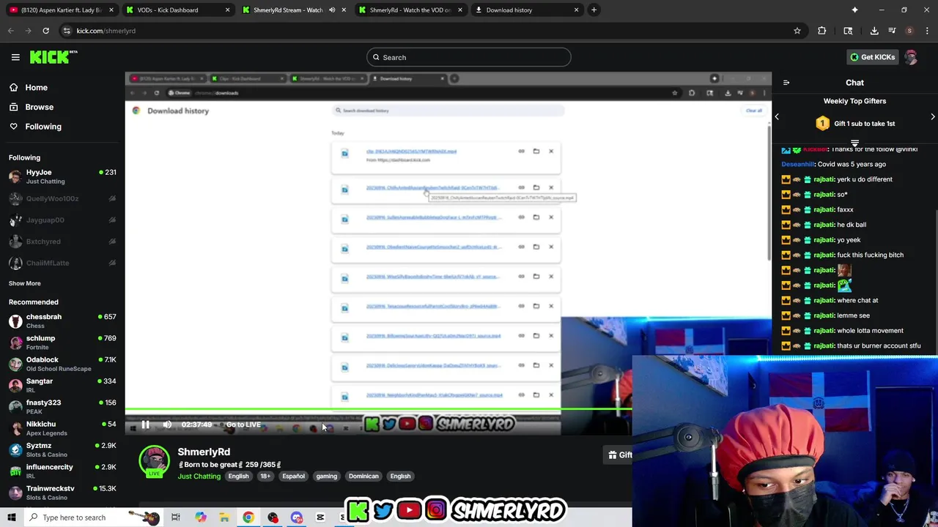Mute the stream player volume
The image size is (938, 527).
(167, 425)
